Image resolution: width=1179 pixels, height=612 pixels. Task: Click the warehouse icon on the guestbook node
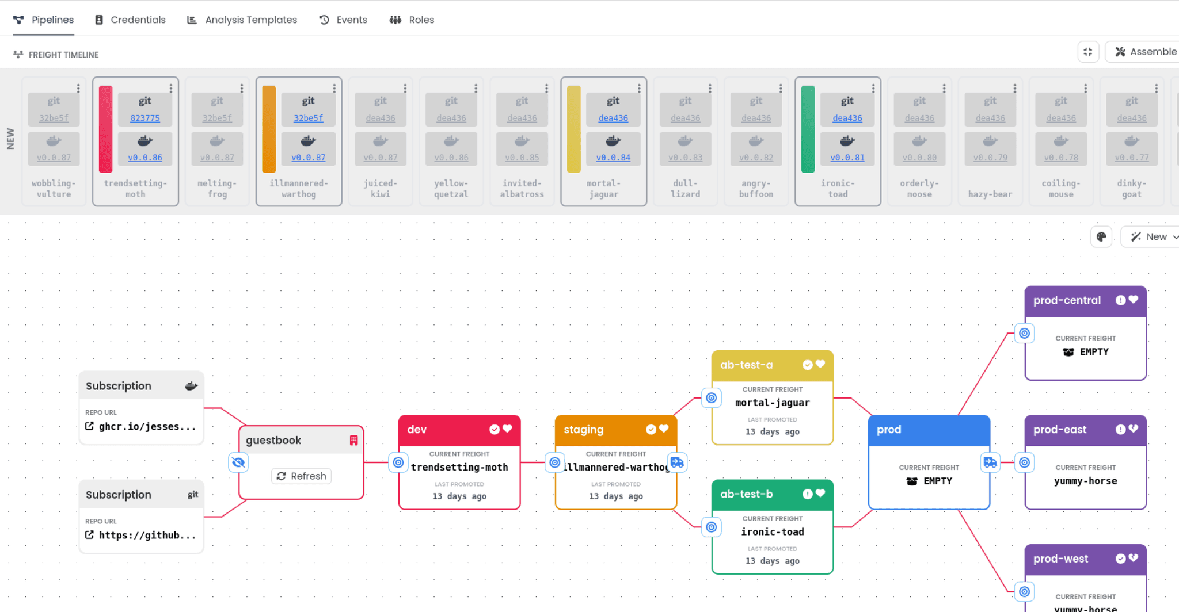[x=353, y=440]
